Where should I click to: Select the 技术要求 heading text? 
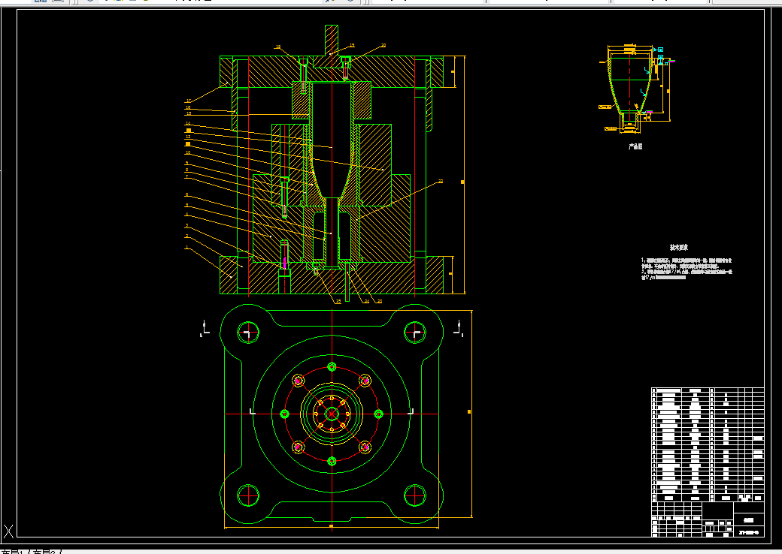pos(679,248)
